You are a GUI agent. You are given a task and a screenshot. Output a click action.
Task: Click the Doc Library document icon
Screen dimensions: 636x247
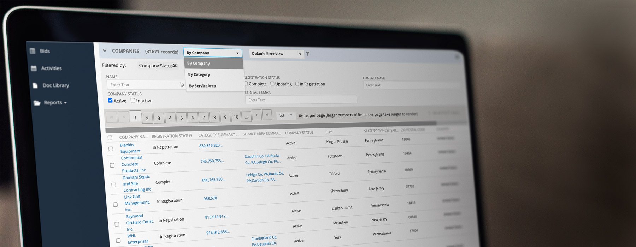[x=35, y=85]
